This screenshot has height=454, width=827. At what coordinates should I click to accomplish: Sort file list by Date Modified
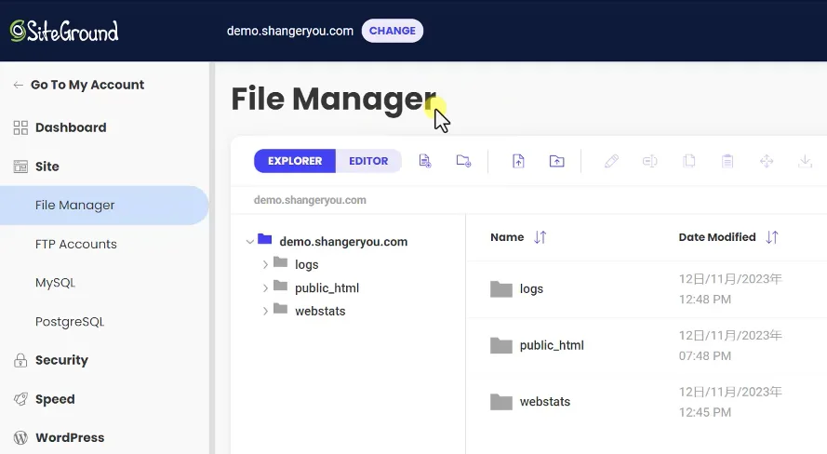[772, 237]
